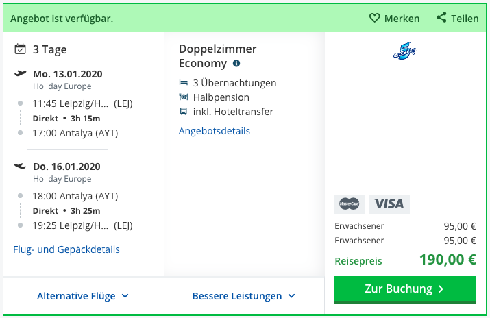Viewport: 490px width, 318px height.
Task: Click the heart icon next to Merken
Action: click(374, 18)
